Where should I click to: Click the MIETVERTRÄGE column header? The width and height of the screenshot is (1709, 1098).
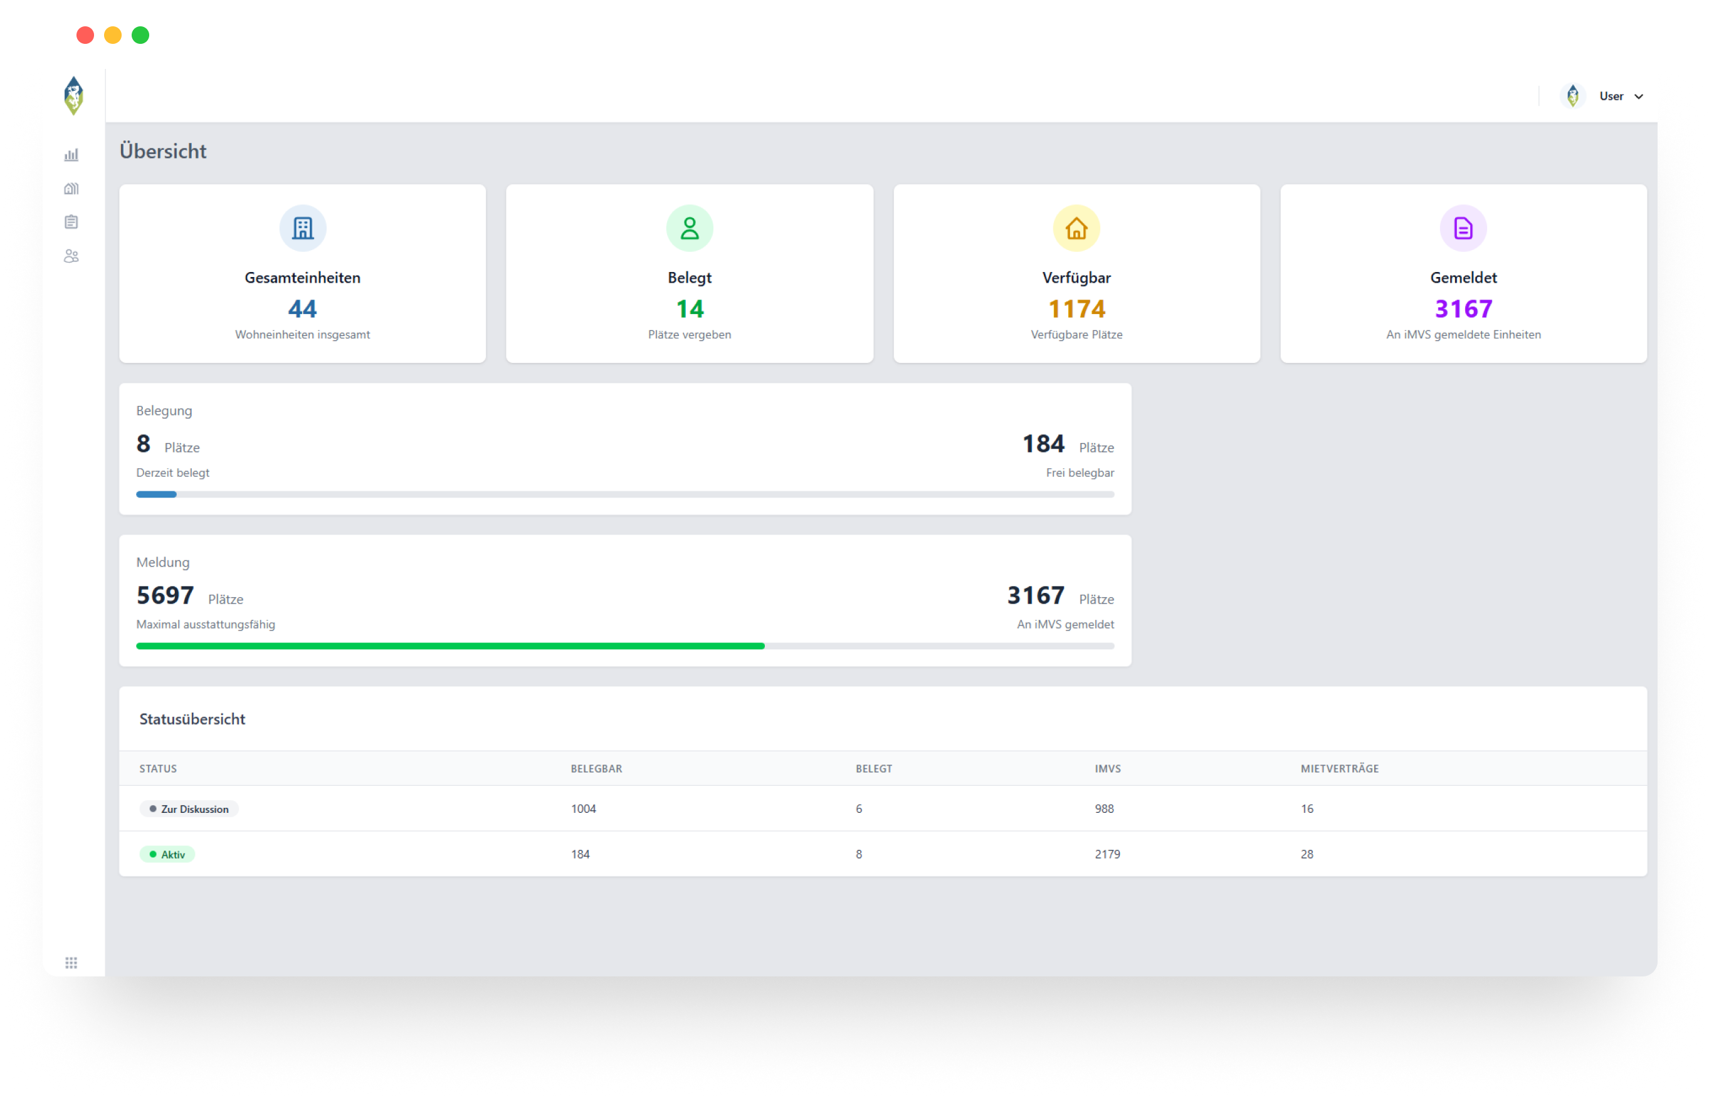click(x=1340, y=768)
